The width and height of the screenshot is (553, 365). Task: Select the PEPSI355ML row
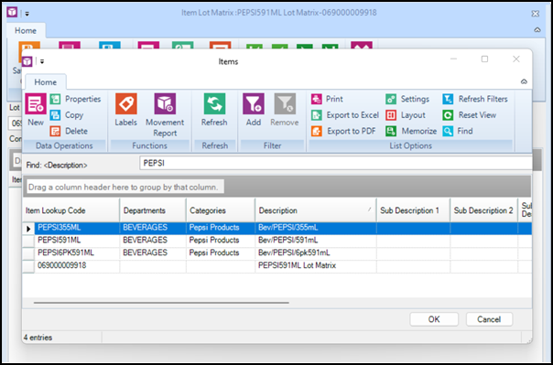tap(276, 228)
